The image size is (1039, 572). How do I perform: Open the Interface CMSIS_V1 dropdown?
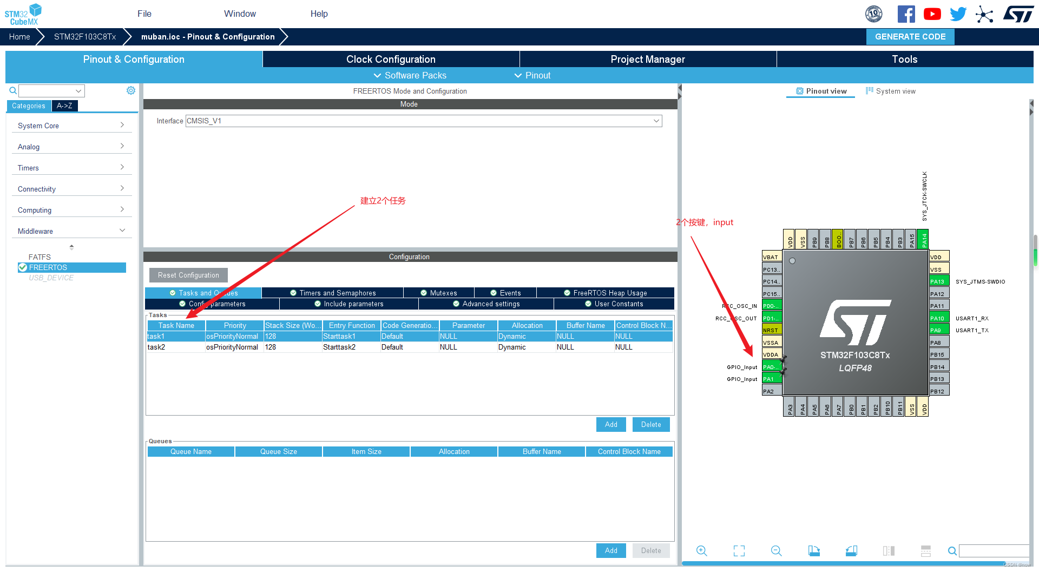click(424, 121)
